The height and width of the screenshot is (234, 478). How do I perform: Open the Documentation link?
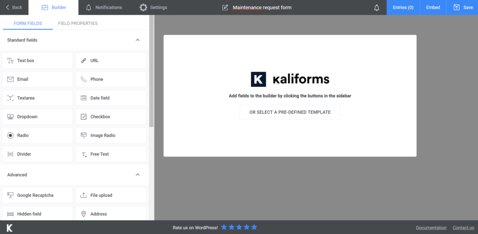[x=431, y=227]
